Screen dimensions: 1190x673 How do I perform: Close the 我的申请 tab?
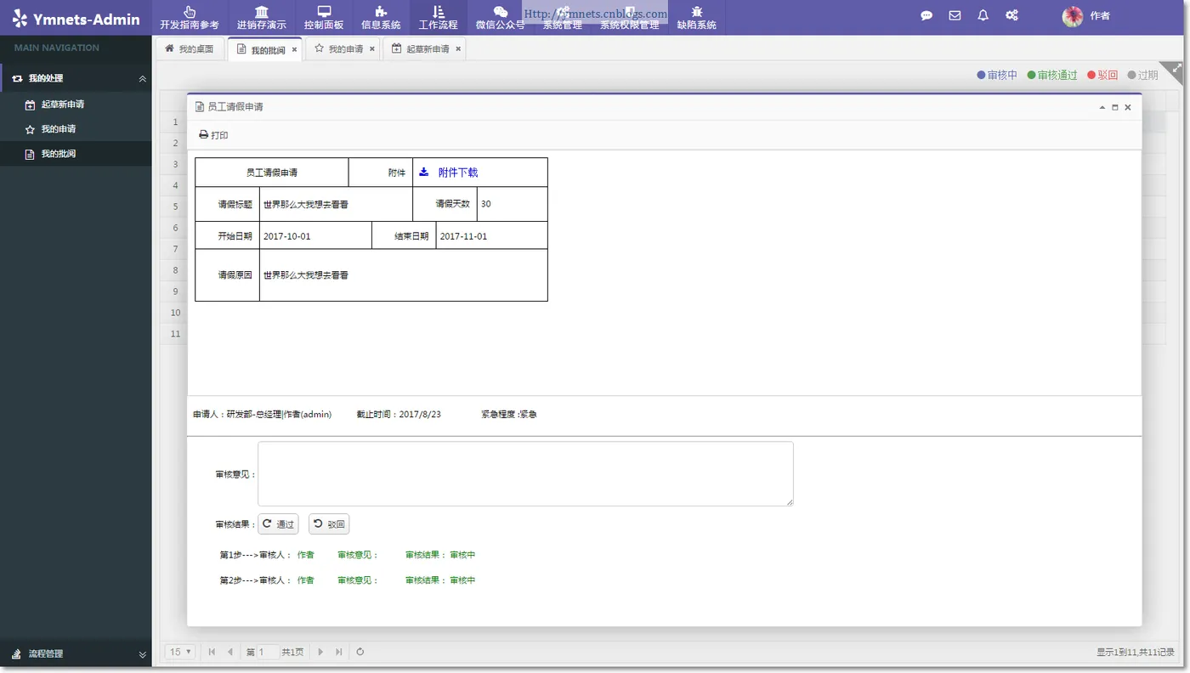point(372,49)
